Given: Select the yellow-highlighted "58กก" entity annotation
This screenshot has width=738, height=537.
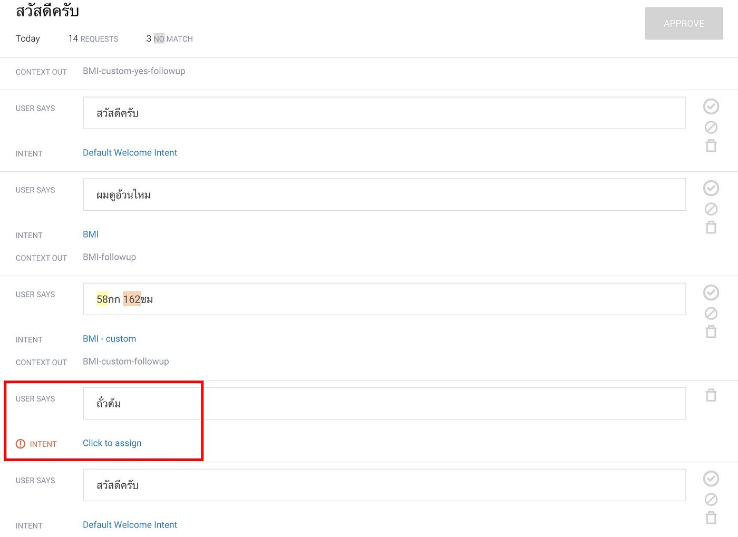Looking at the screenshot, I should point(102,299).
